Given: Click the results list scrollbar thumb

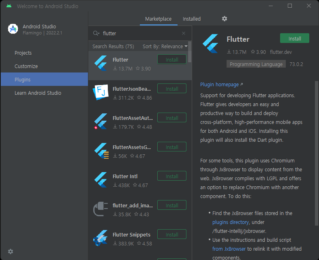Looking at the screenshot, I should point(190,52).
